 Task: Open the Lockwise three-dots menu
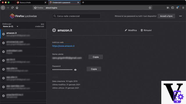(180, 16)
